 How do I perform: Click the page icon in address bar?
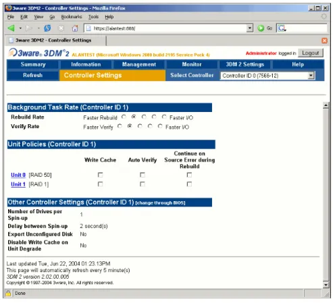[88, 28]
